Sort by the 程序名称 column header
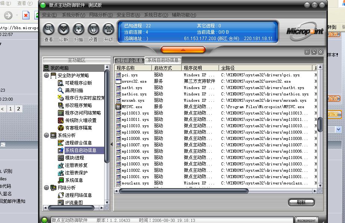This screenshot has height=223, width=345. [133, 68]
